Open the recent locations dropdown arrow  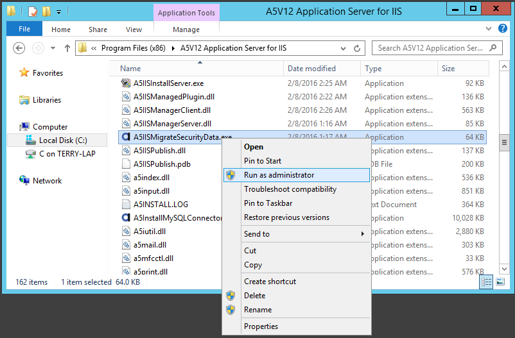(53, 48)
